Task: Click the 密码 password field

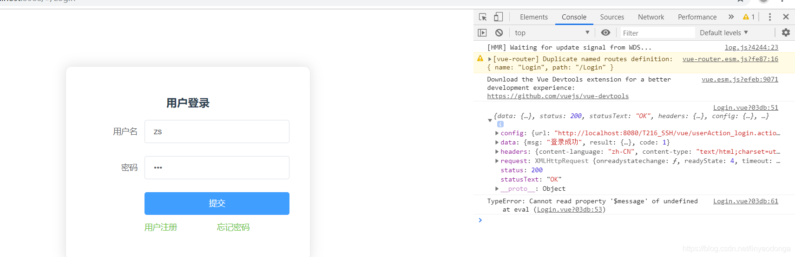Action: pos(217,168)
